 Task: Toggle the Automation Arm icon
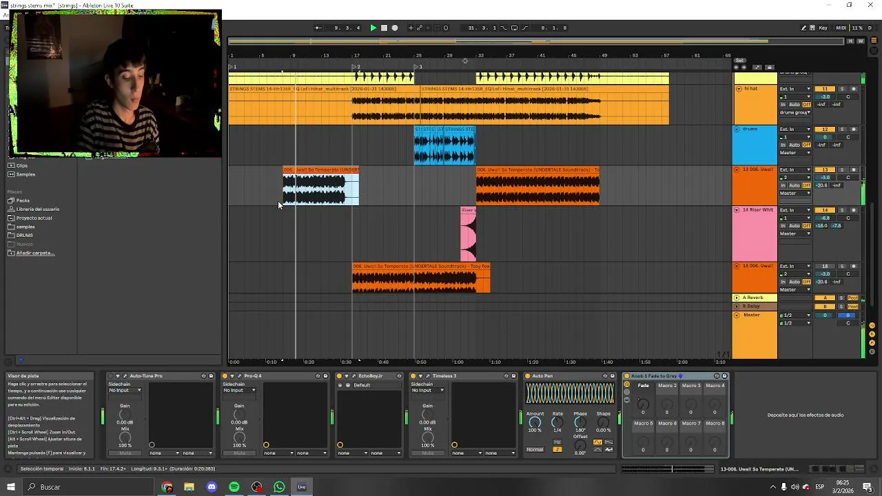pos(420,28)
